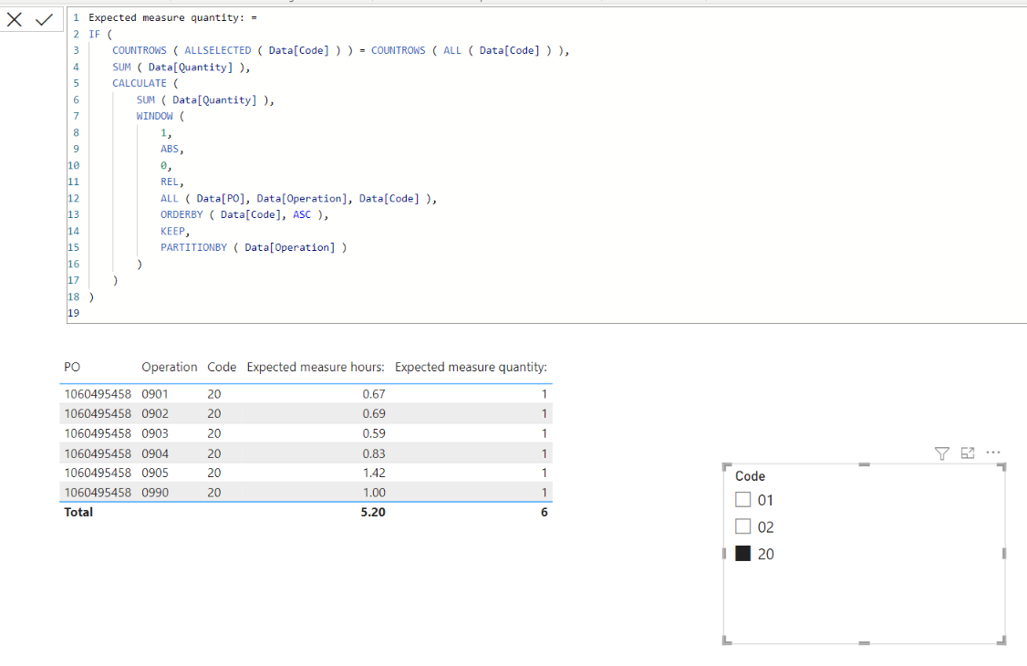This screenshot has width=1027, height=666.
Task: Check the 01 code checkbox
Action: click(742, 500)
